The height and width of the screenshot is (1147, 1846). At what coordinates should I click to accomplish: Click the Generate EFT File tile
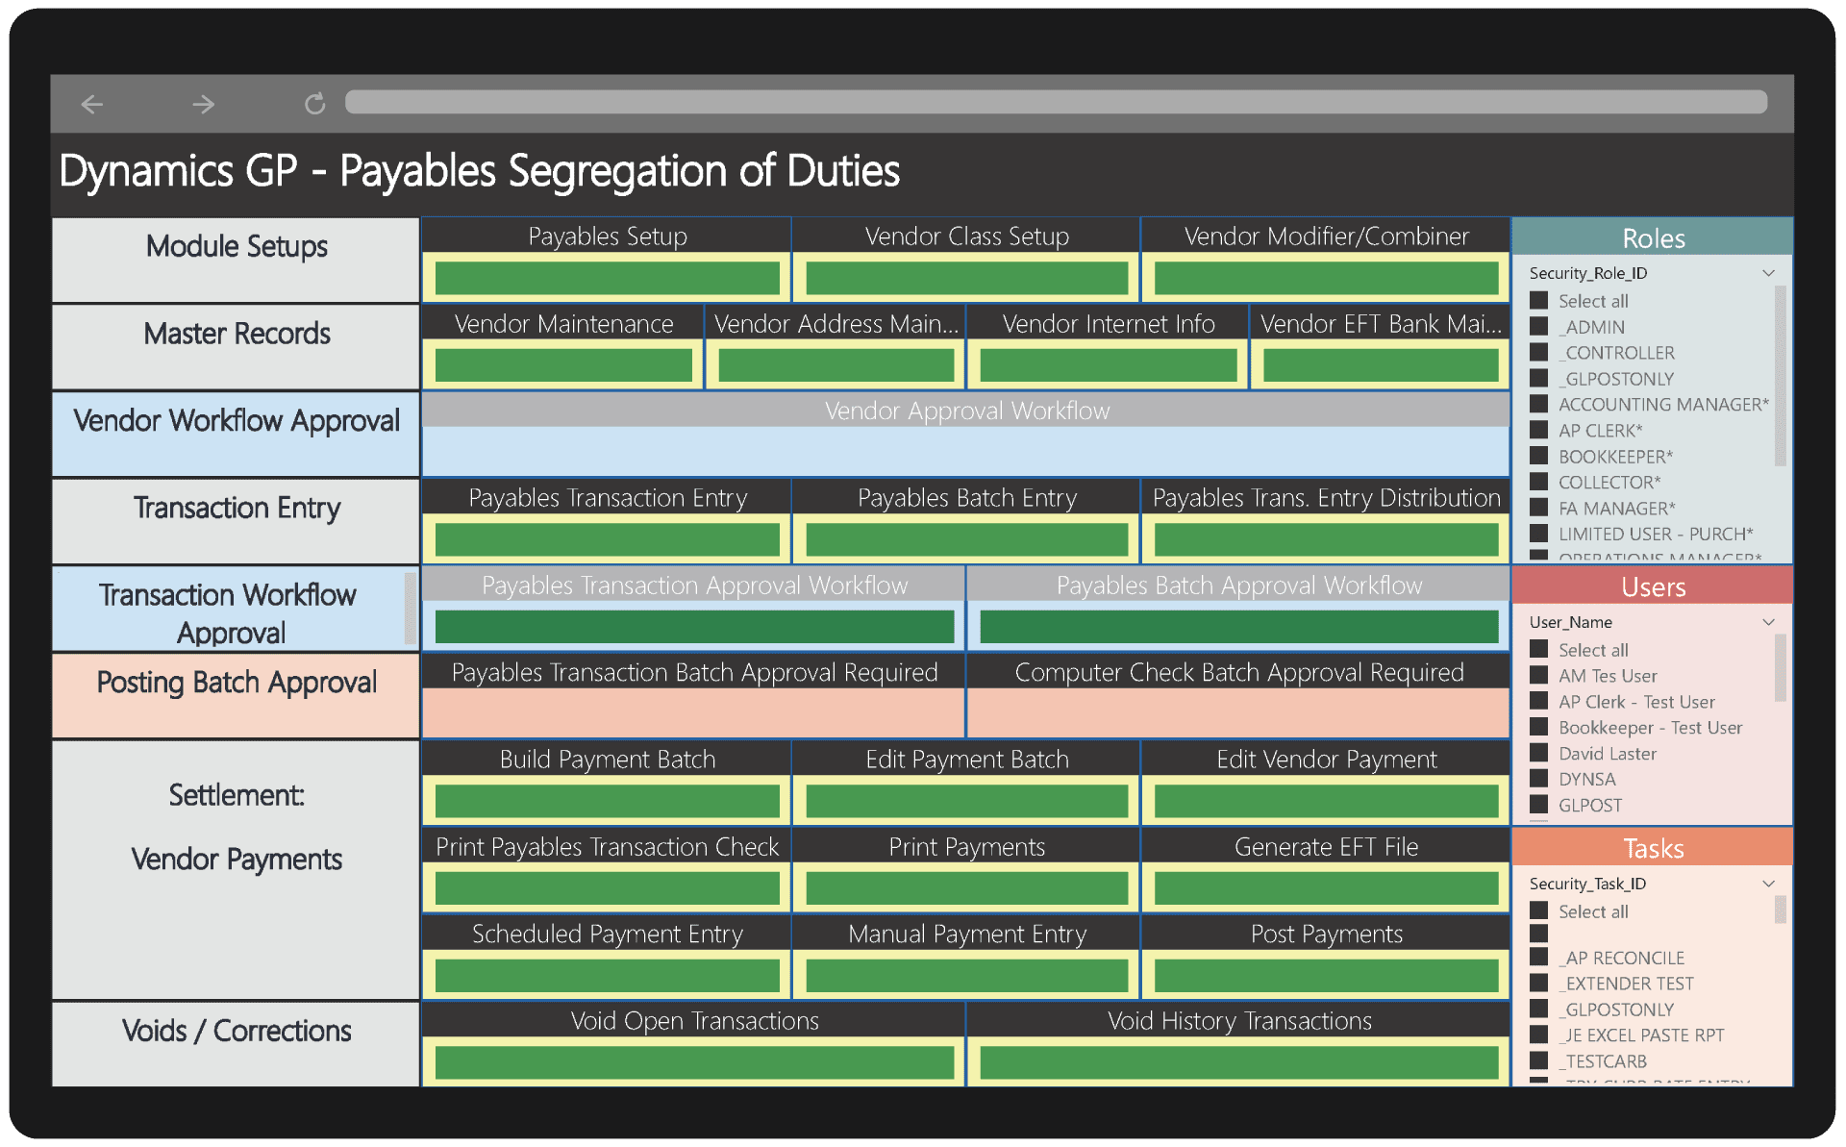click(x=1325, y=847)
